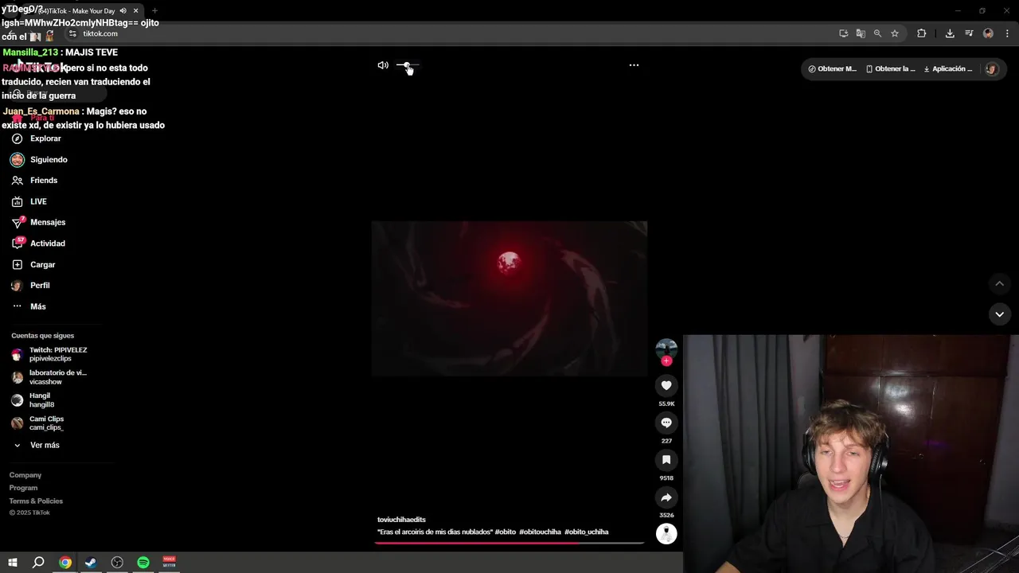Open the comments bubble showing 227

click(666, 423)
